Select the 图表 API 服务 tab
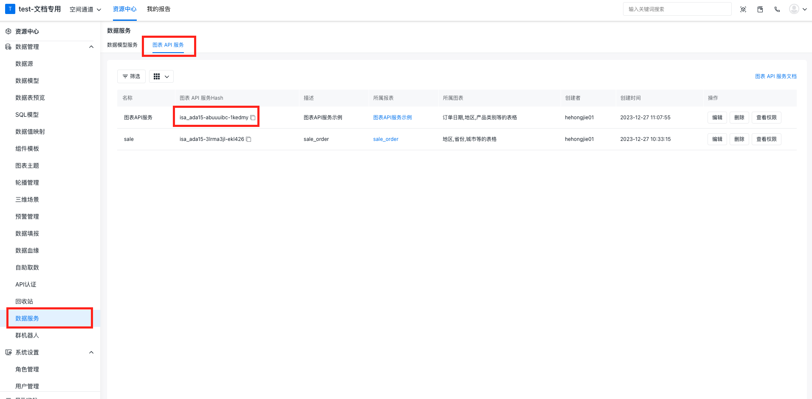 click(168, 45)
